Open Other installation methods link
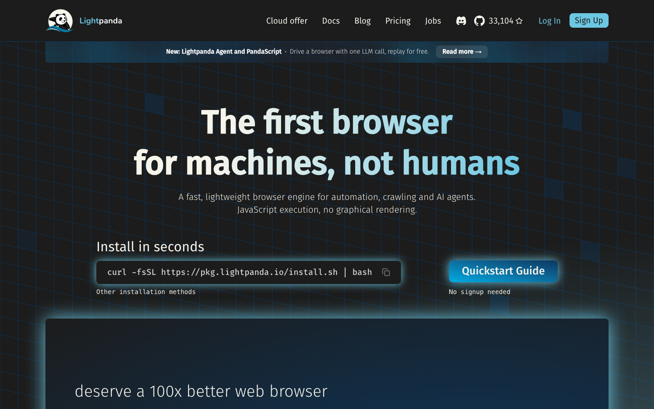Screen dimensions: 654x409 click(x=146, y=292)
